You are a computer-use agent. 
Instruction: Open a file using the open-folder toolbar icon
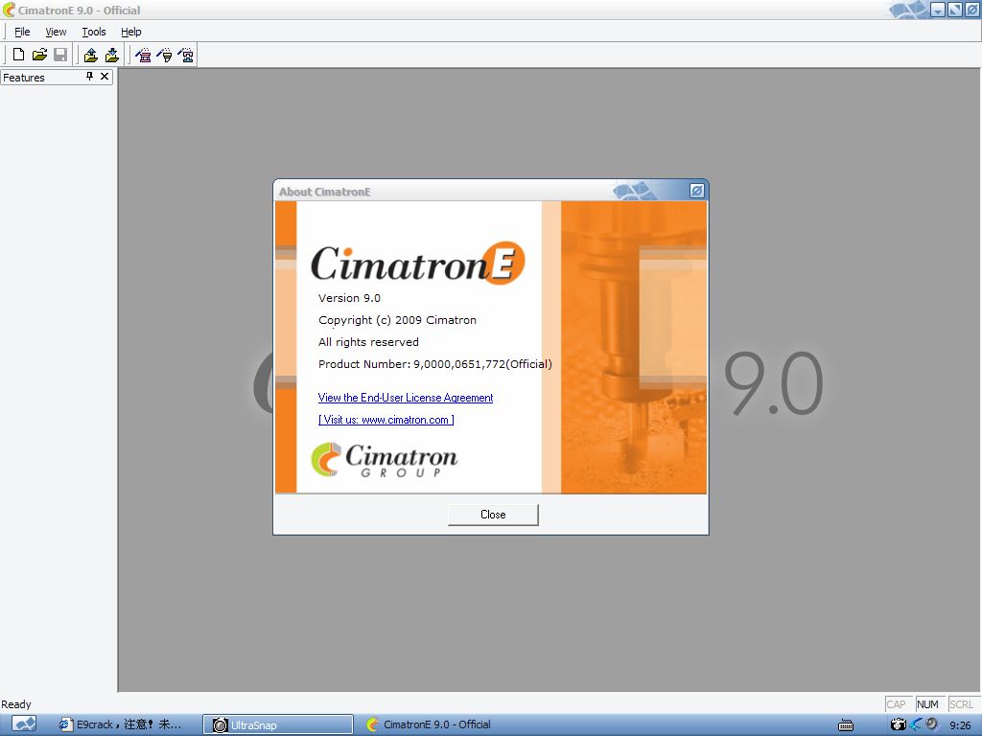39,55
